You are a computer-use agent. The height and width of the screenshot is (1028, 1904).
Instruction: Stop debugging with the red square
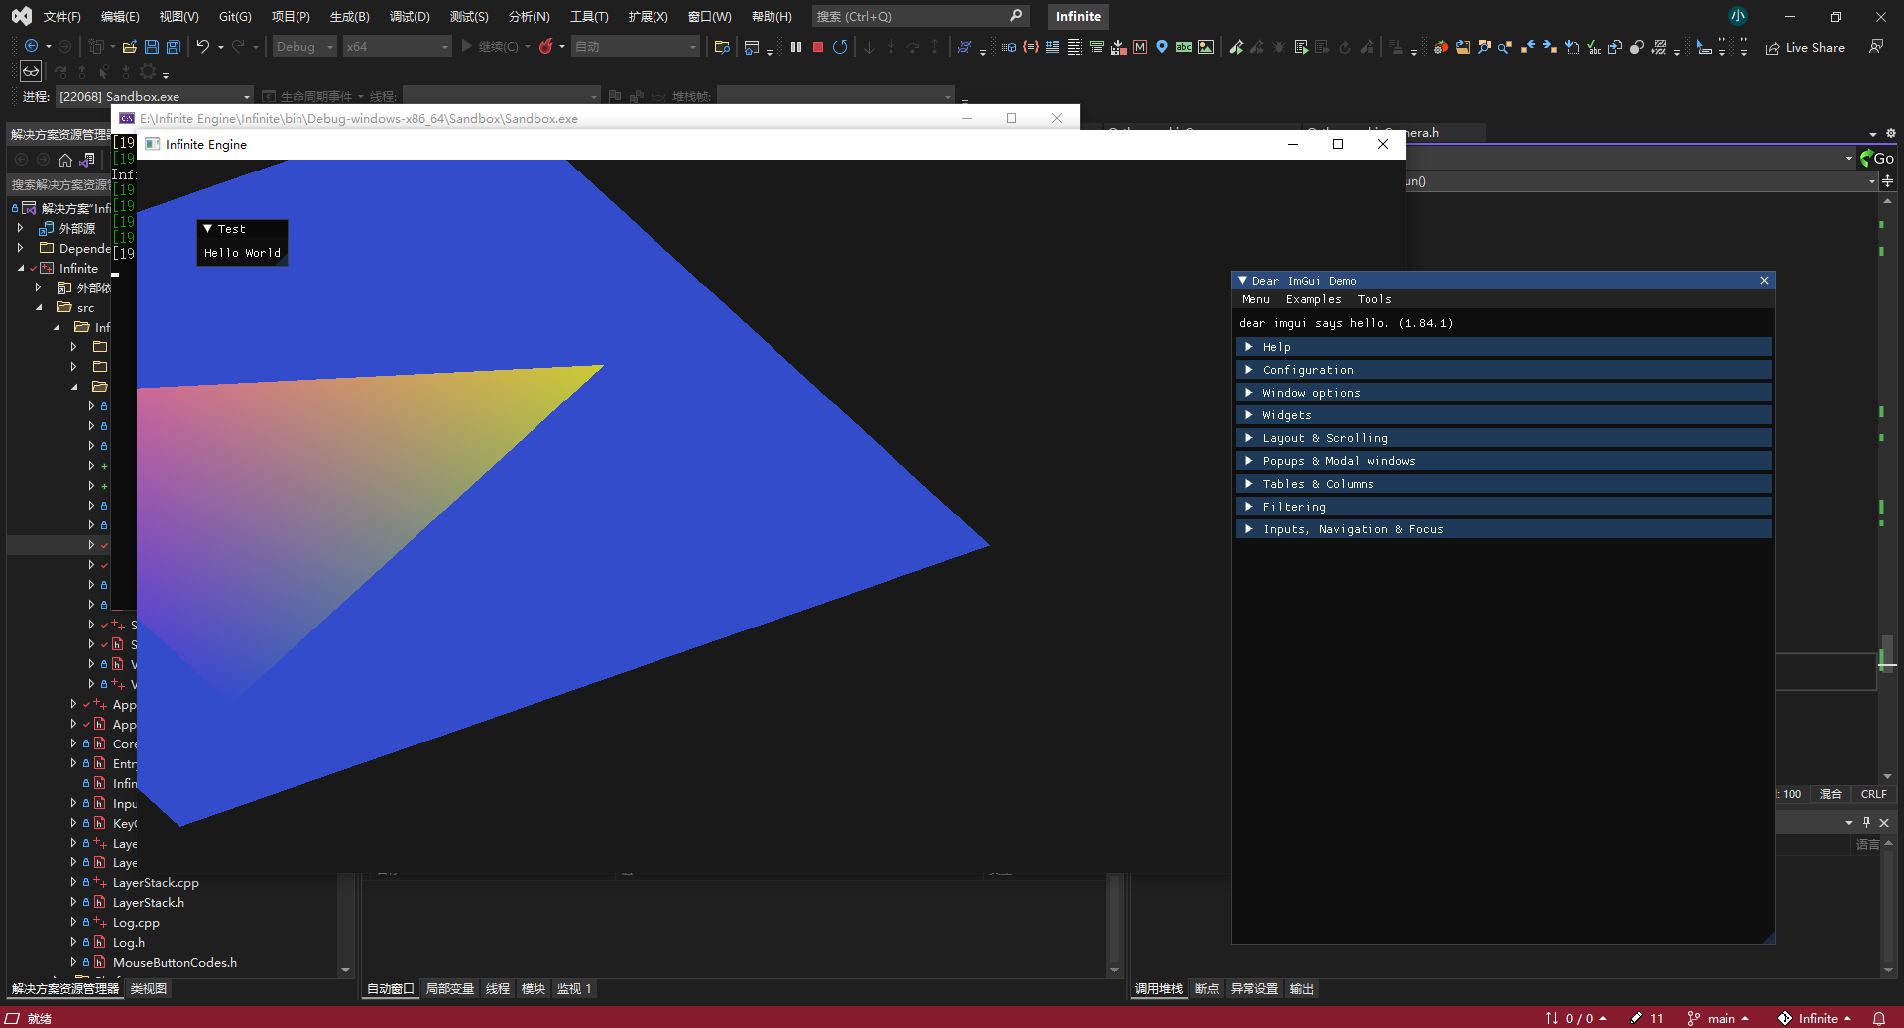tap(818, 47)
